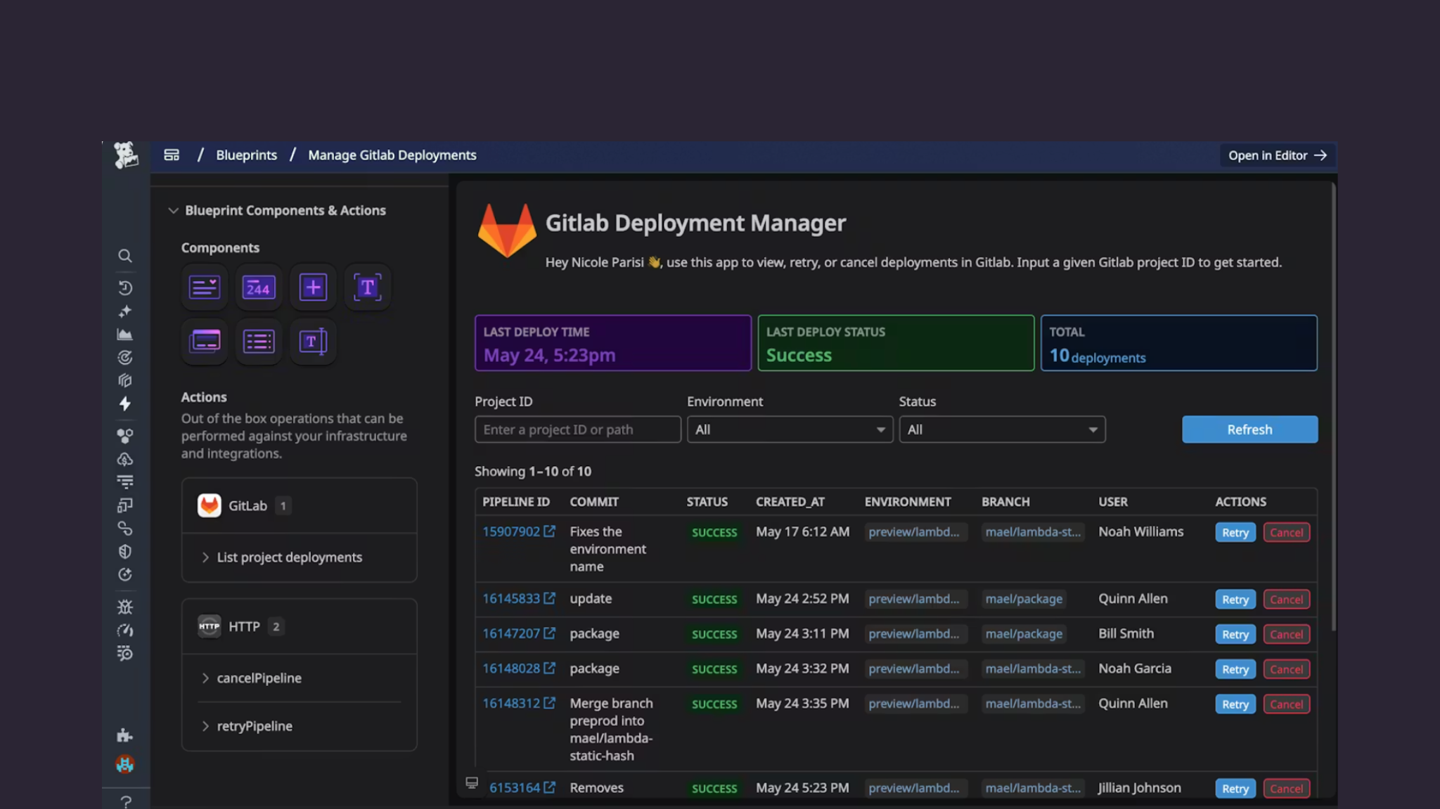The width and height of the screenshot is (1440, 809).
Task: Open the number stat card component
Action: 259,287
